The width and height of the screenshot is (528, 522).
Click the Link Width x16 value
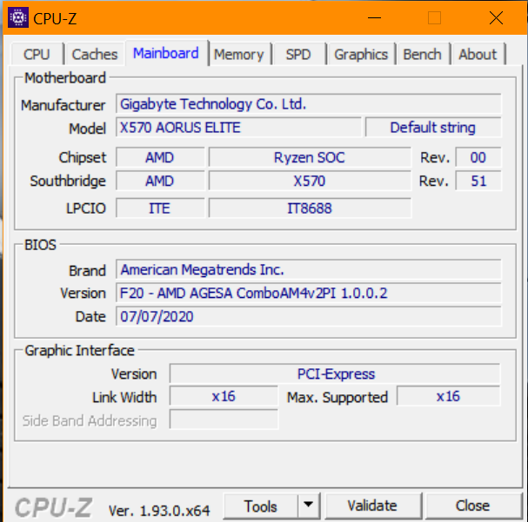coord(224,396)
